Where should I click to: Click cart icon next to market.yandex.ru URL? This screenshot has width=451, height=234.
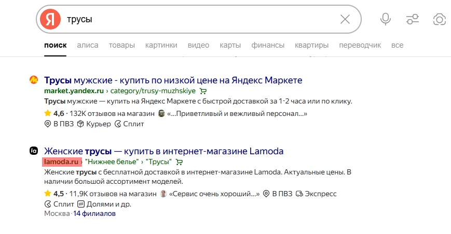tap(203, 91)
